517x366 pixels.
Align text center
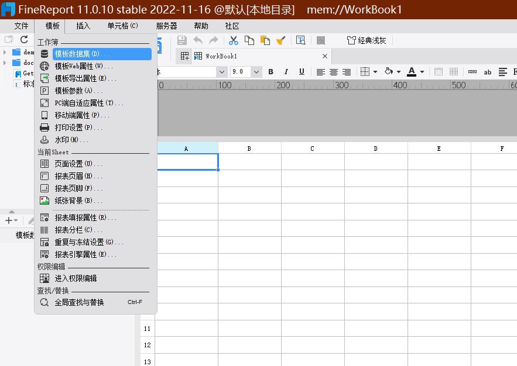(x=334, y=72)
